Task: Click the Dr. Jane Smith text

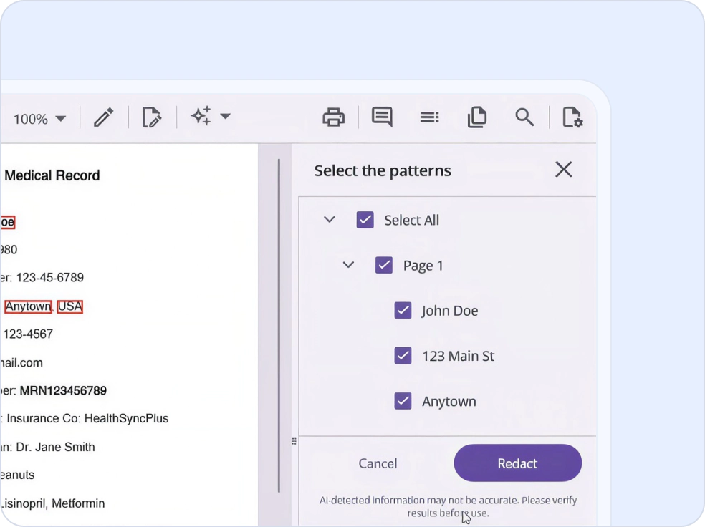Action: coord(55,447)
